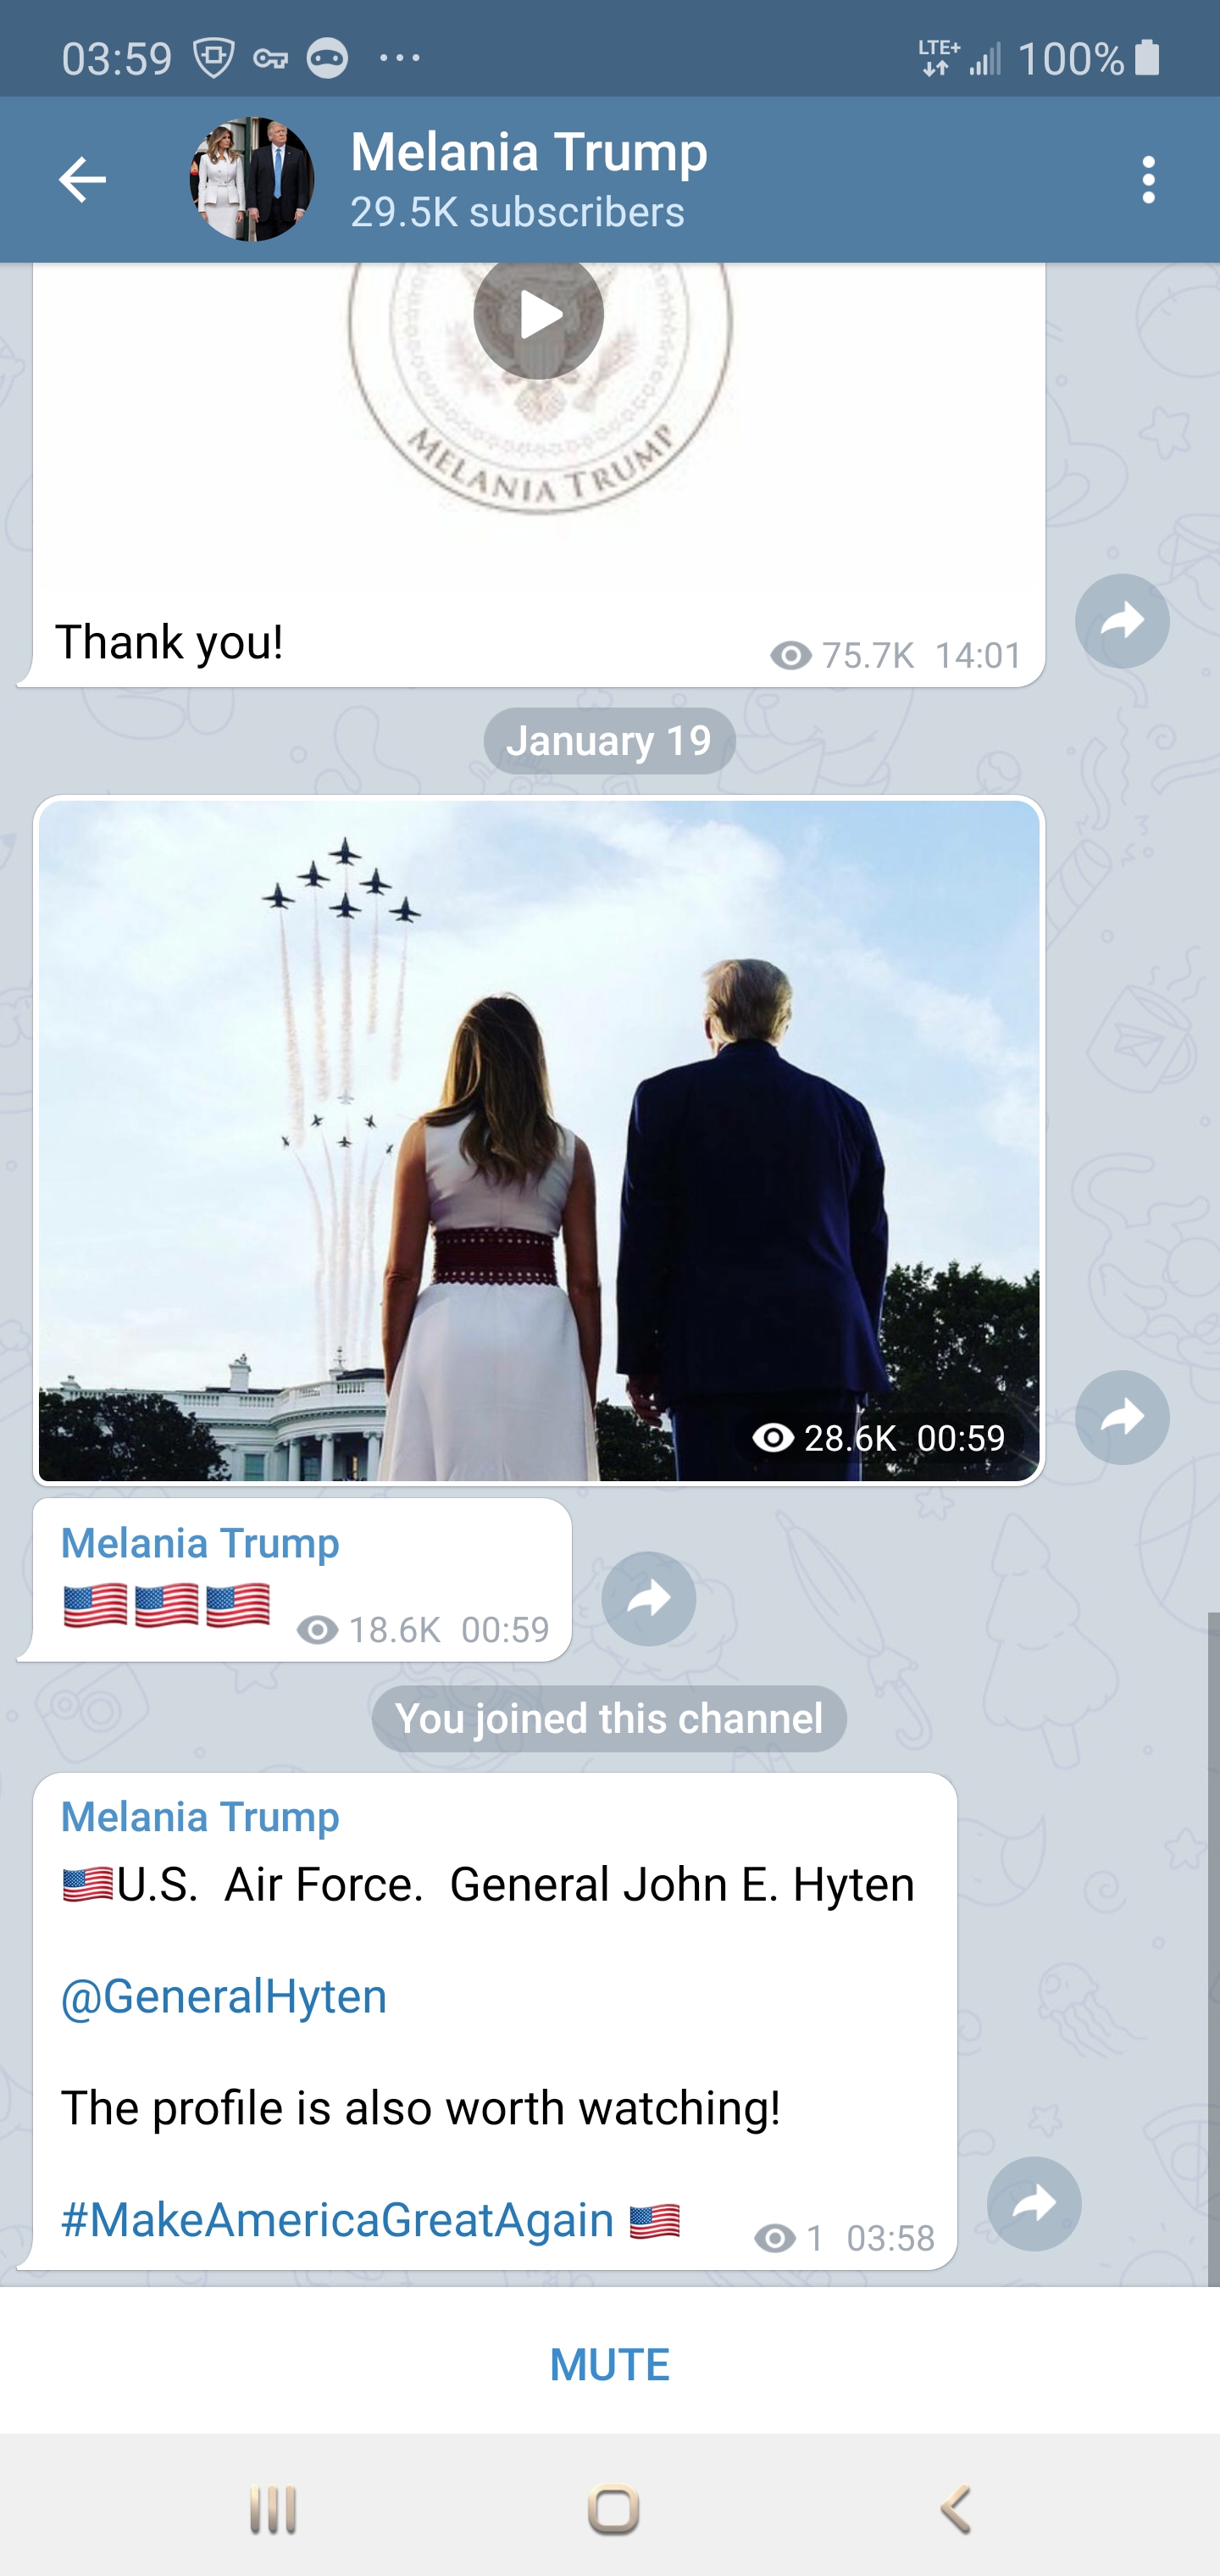This screenshot has height=2576, width=1220.
Task: Open the three-dot overflow menu
Action: [1148, 180]
